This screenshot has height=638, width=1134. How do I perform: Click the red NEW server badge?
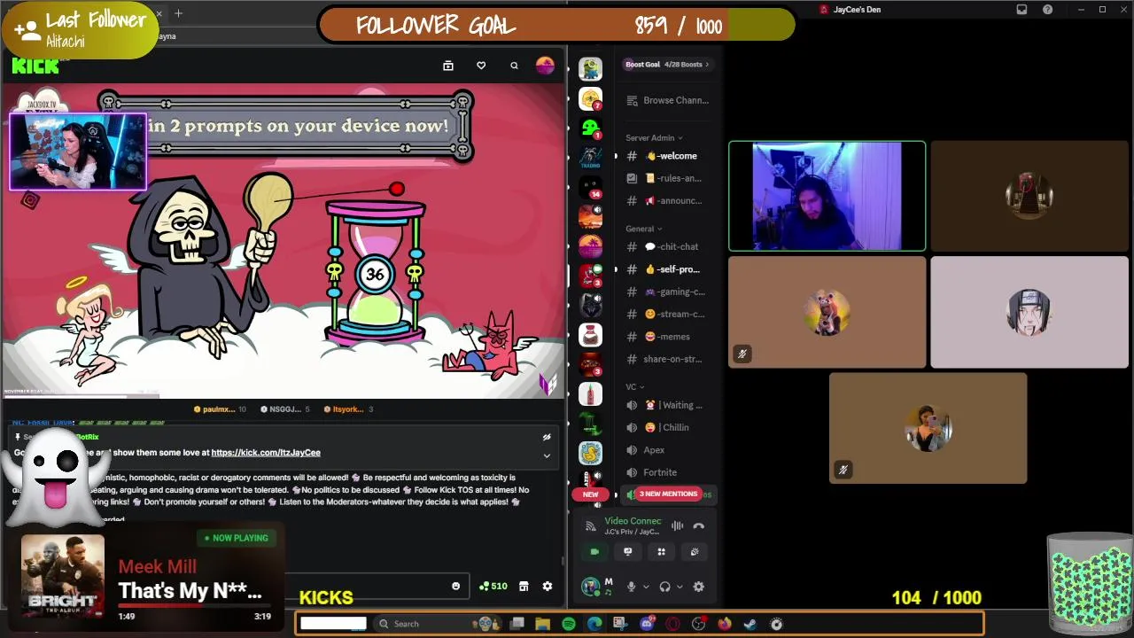pos(590,494)
